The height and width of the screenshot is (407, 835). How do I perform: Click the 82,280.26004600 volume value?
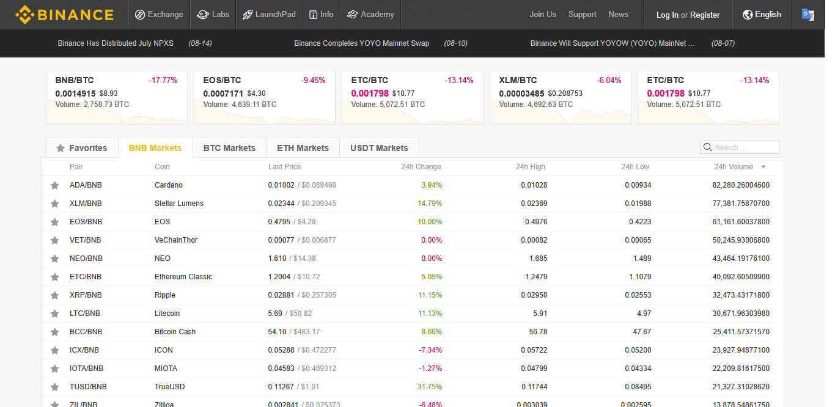[741, 185]
